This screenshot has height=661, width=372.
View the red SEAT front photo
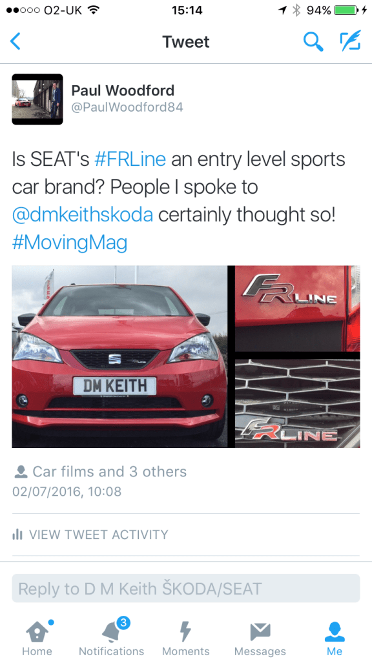[119, 356]
